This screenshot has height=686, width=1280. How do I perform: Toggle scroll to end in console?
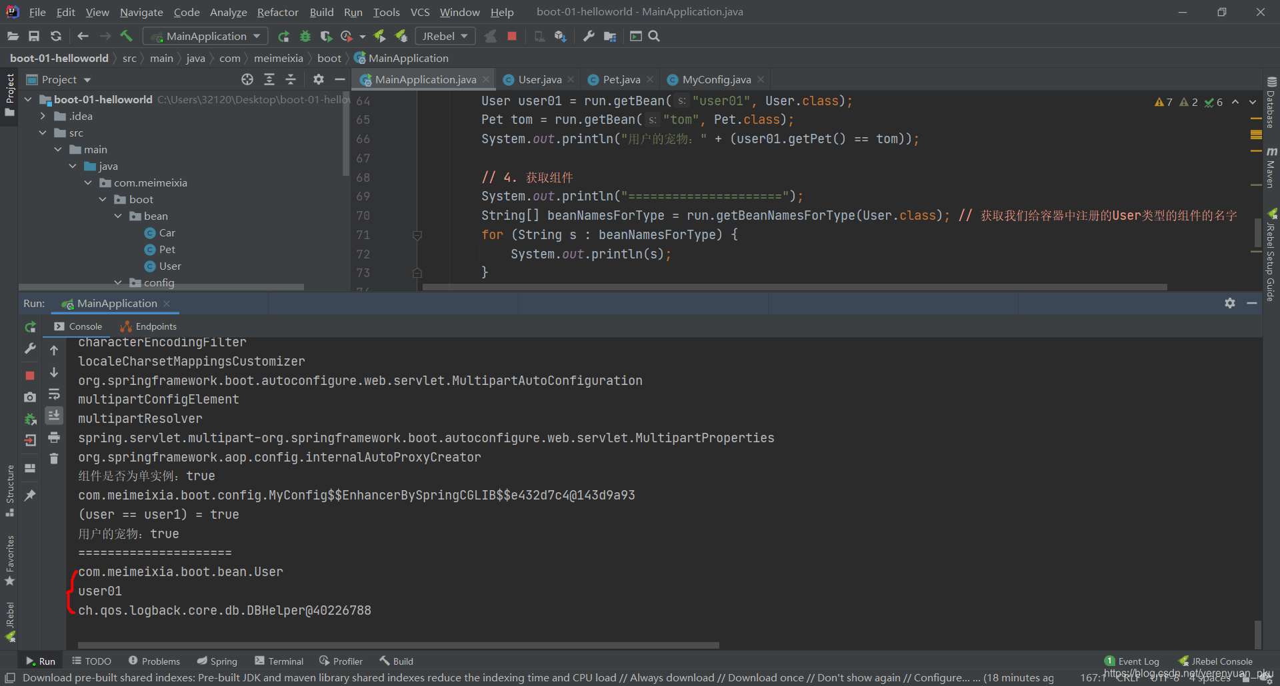coord(54,416)
